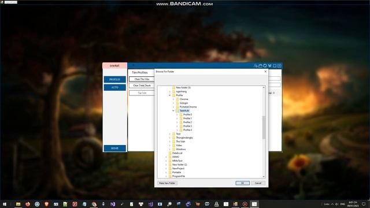
Task: Click the folder tree scrollbar up arrow
Action: (264, 87)
